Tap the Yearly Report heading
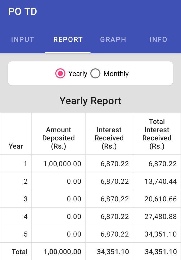181x260 pixels. click(x=90, y=101)
